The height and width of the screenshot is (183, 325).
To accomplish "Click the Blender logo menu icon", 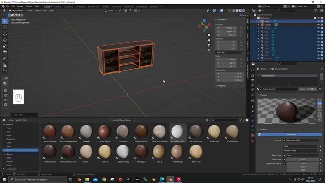I will click(x=3, y=7).
